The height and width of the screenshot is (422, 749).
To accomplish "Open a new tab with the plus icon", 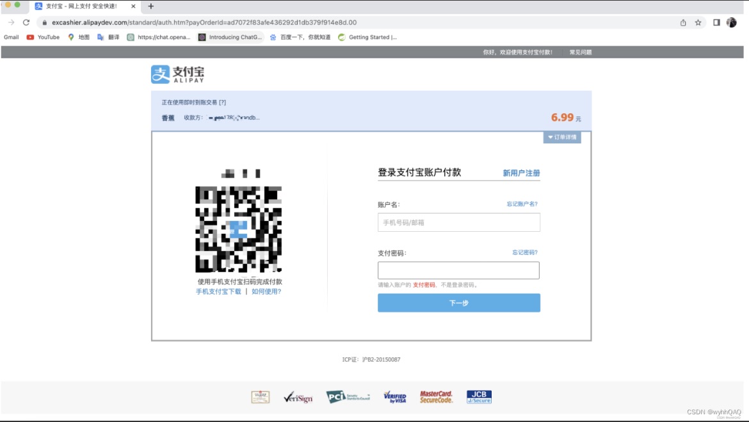I will [151, 6].
